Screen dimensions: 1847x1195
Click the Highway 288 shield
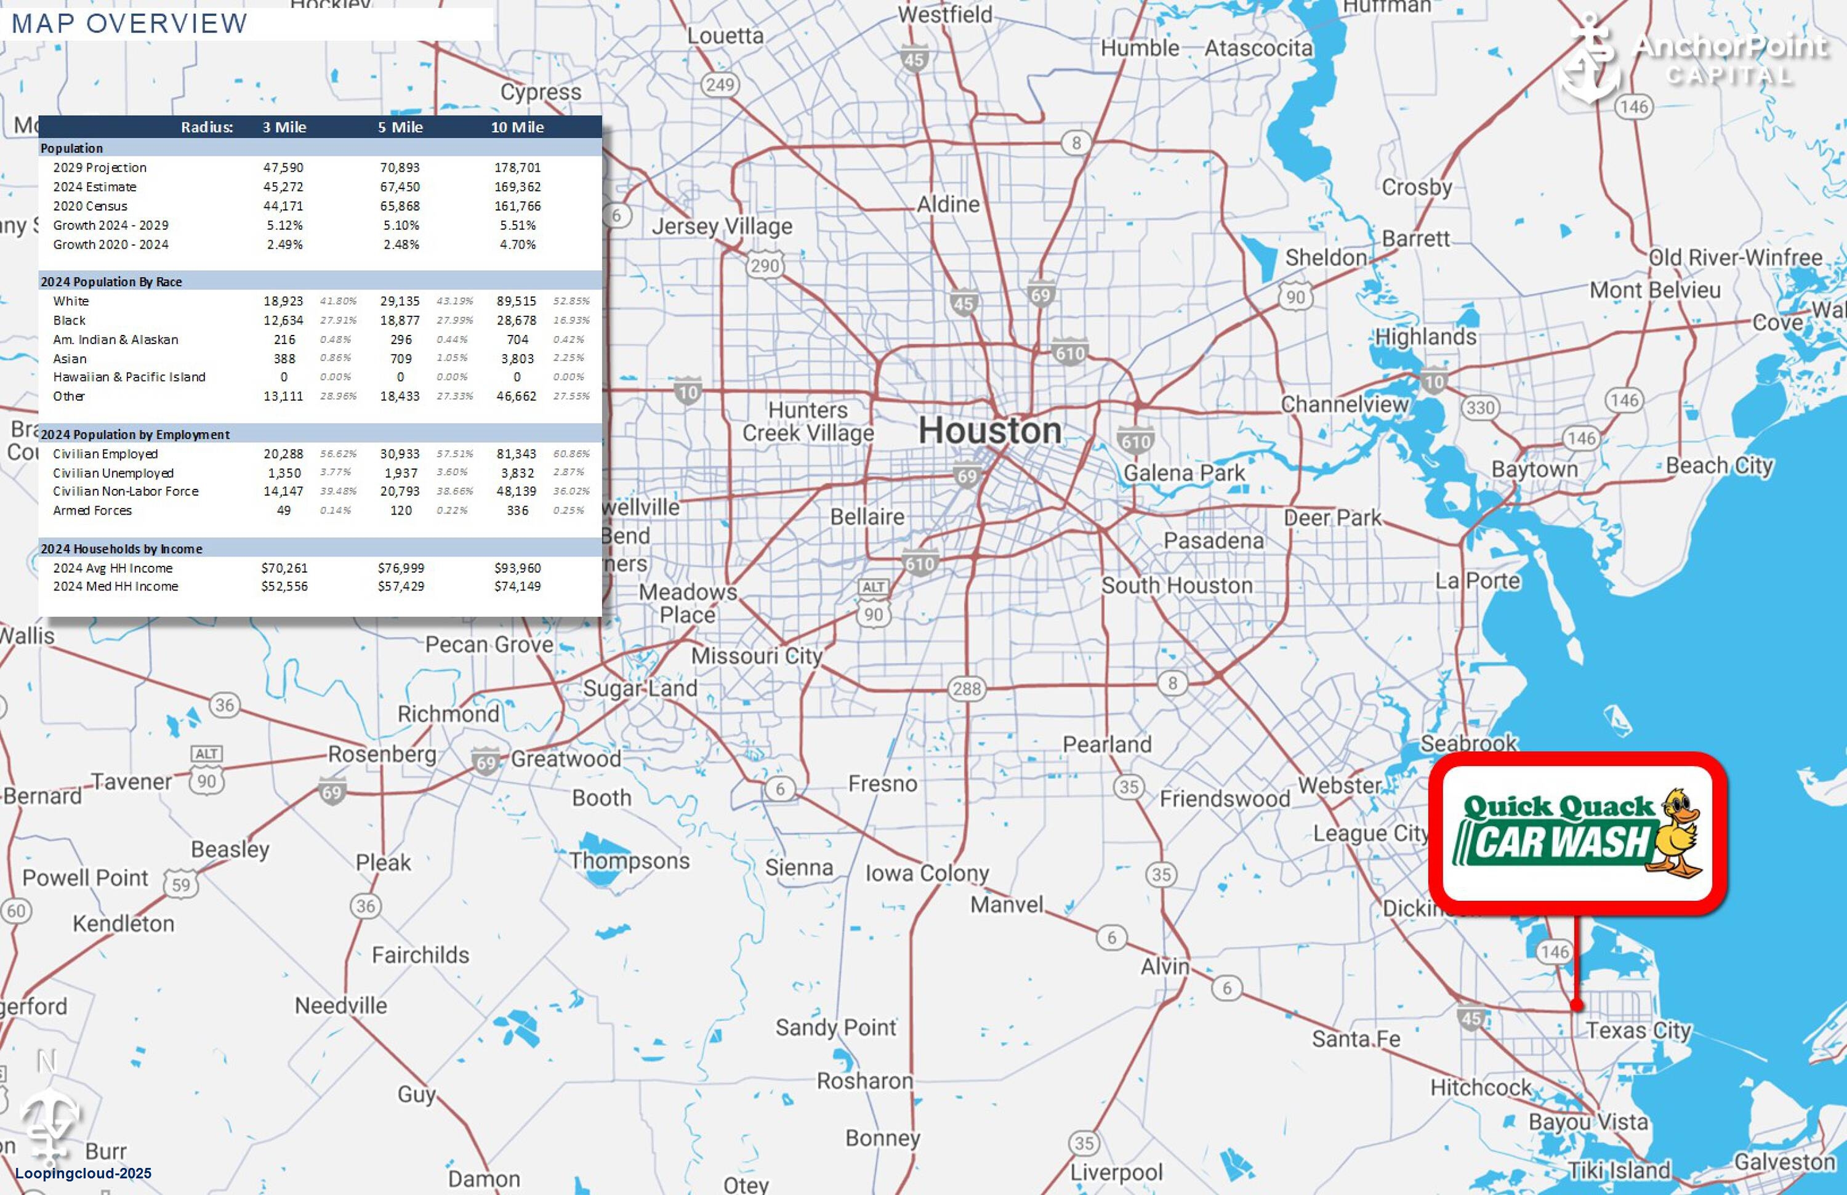[x=967, y=688]
